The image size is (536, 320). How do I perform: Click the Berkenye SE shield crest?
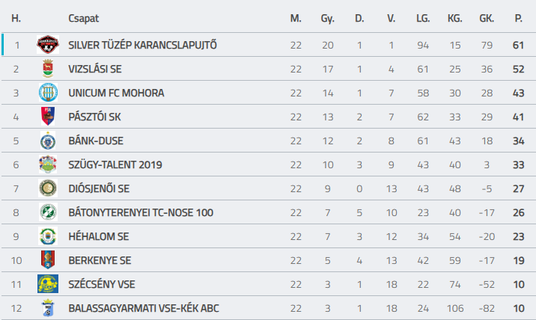click(48, 260)
